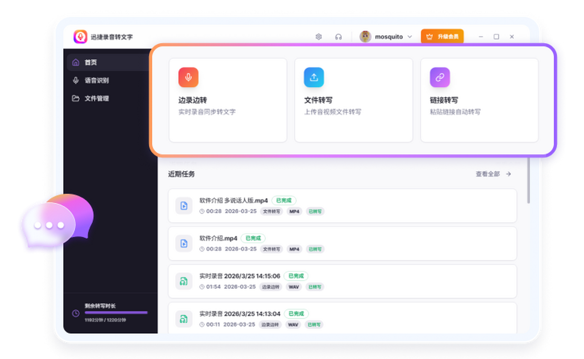Open settings gear icon in title bar

[x=319, y=36]
